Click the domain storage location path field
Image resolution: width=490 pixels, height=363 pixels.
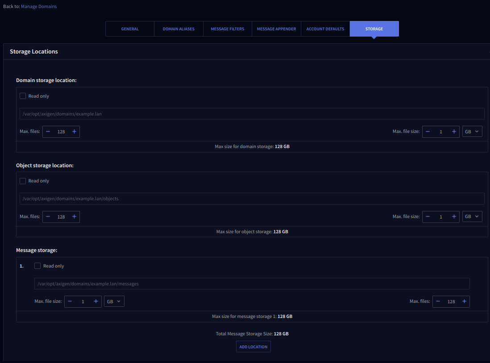pyautogui.click(x=252, y=114)
